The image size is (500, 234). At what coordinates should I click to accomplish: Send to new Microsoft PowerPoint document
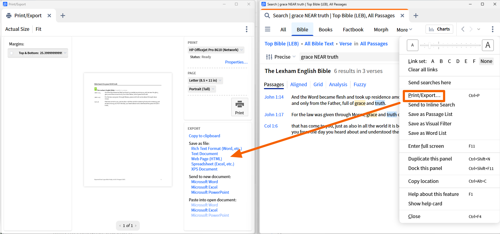tap(210, 192)
